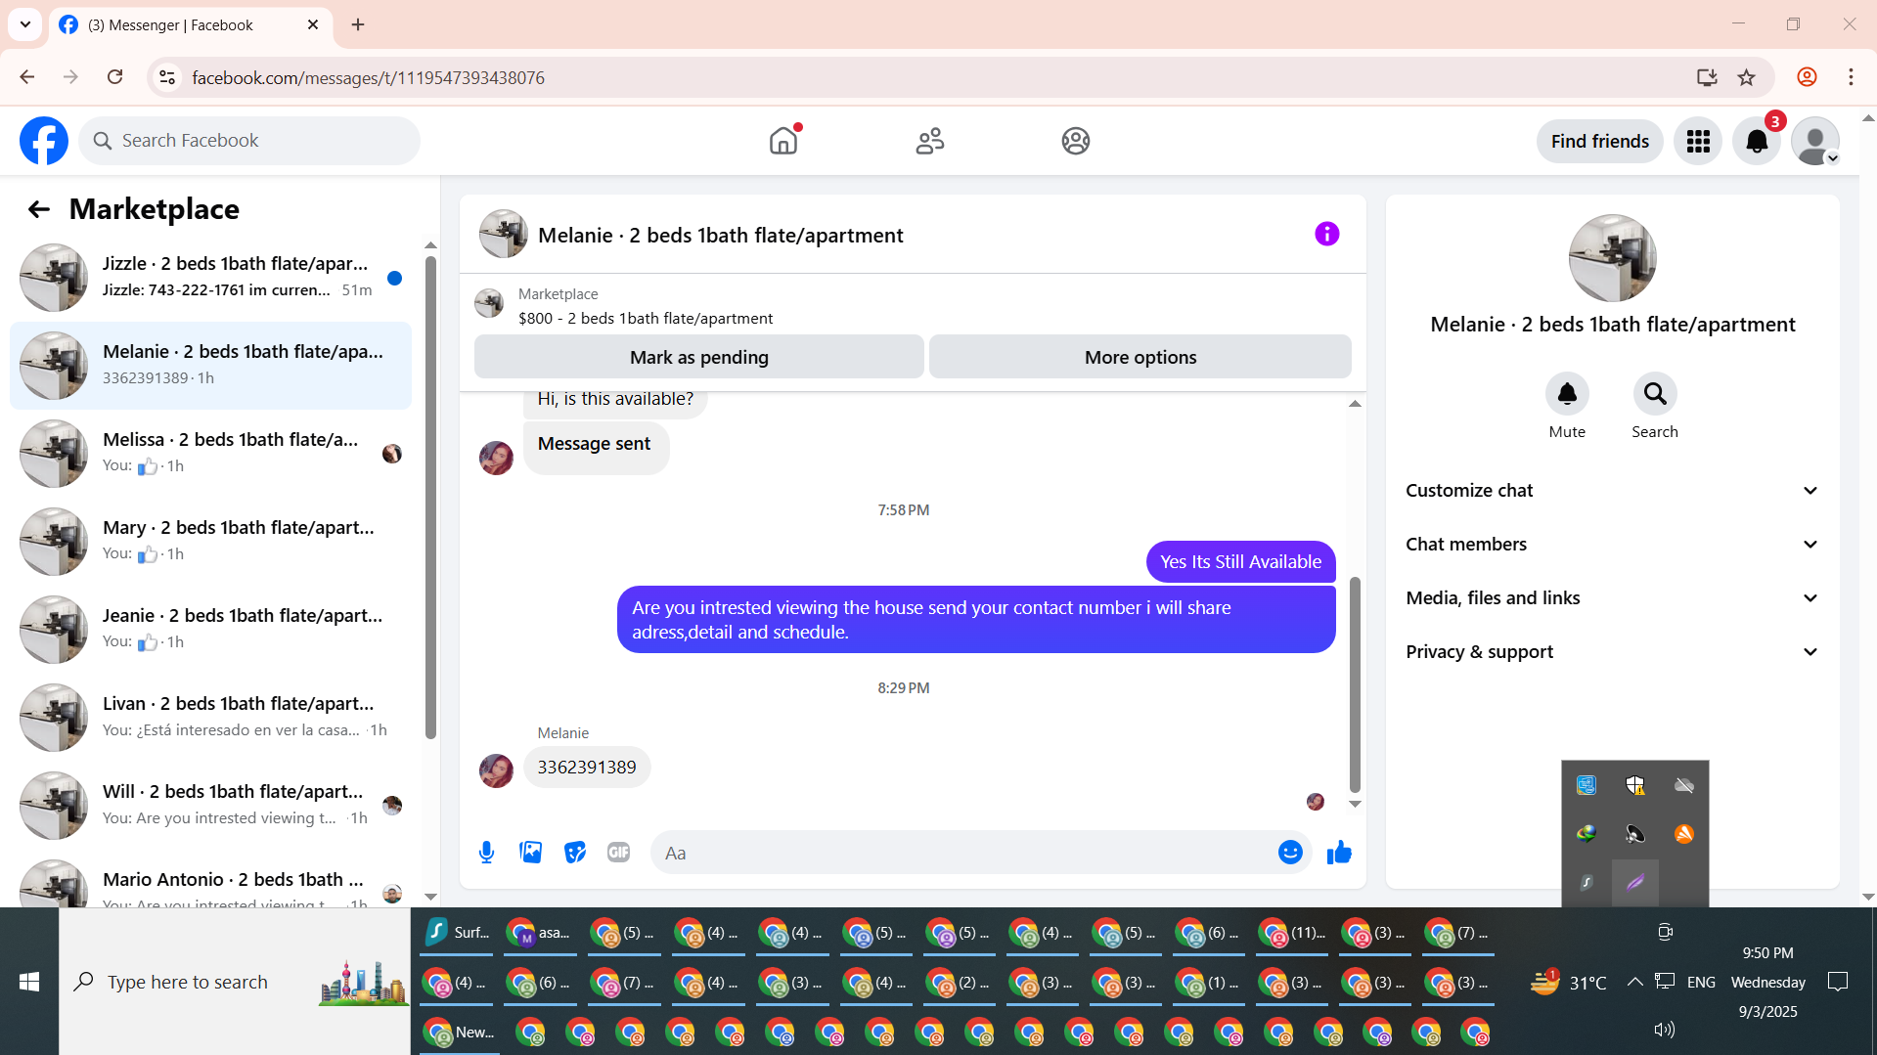Click install app icon in address bar
Image resolution: width=1877 pixels, height=1055 pixels.
1707,77
